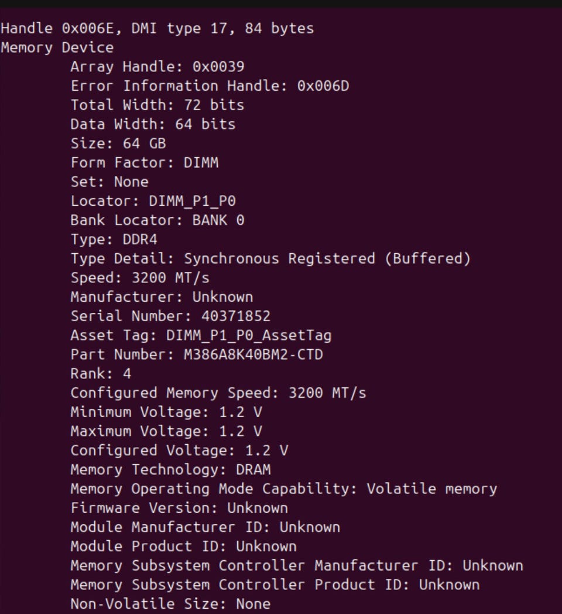Click the Array Handle value 0x0039

pyautogui.click(x=218, y=67)
